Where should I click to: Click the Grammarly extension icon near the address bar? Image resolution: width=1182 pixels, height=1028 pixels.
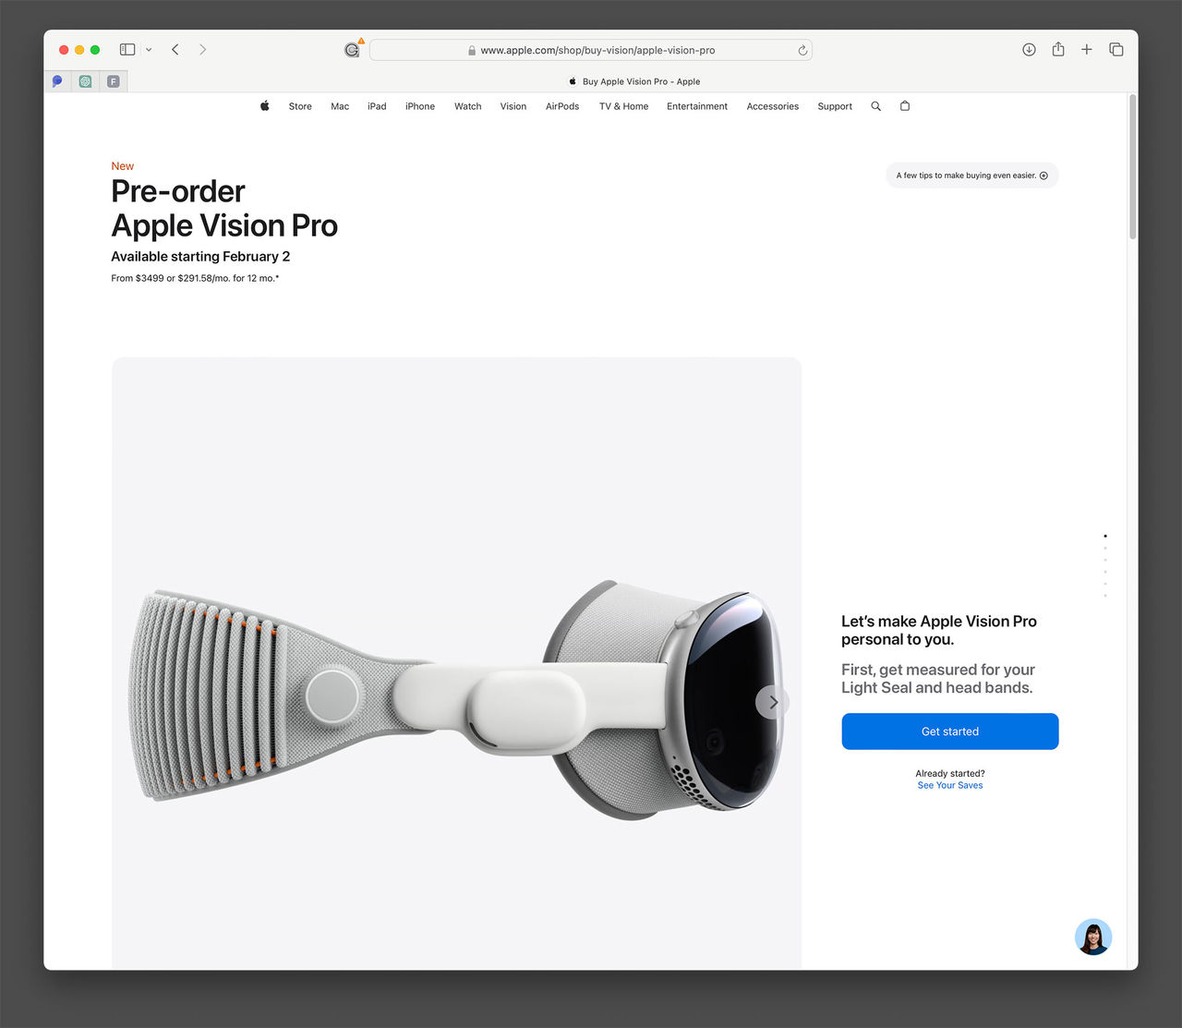[x=353, y=50]
